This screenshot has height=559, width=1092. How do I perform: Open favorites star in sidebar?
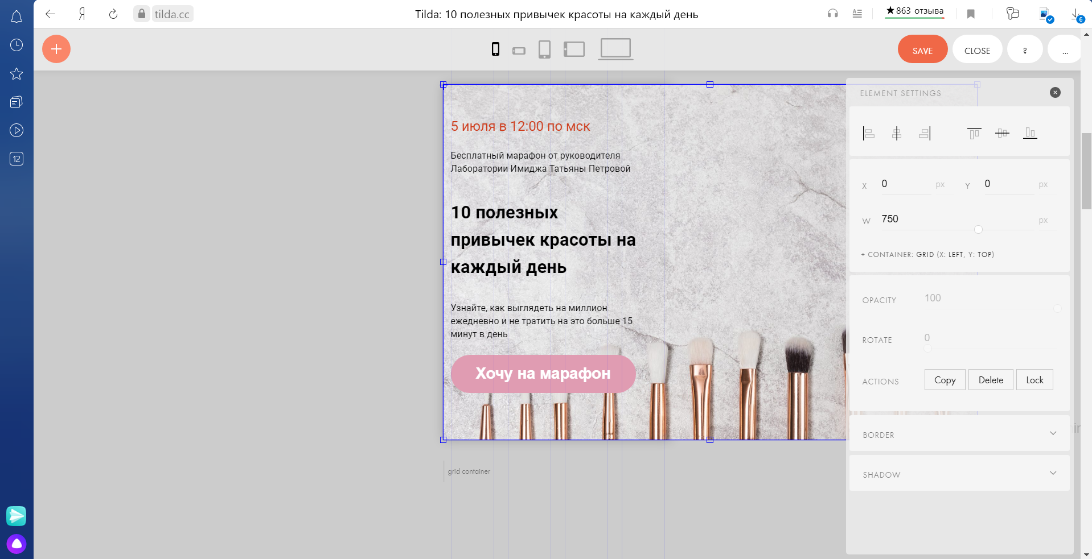[17, 73]
